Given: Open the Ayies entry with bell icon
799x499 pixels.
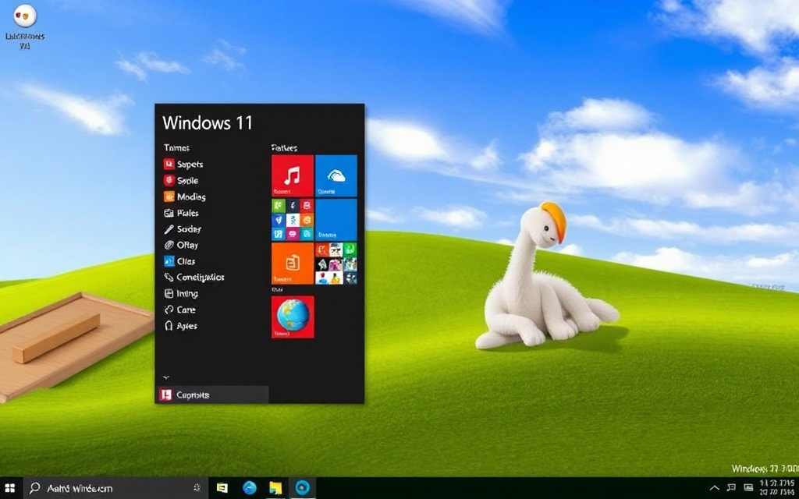Looking at the screenshot, I should (181, 326).
